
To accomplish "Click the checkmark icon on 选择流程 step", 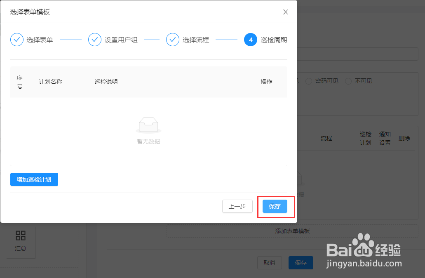I will tap(173, 40).
